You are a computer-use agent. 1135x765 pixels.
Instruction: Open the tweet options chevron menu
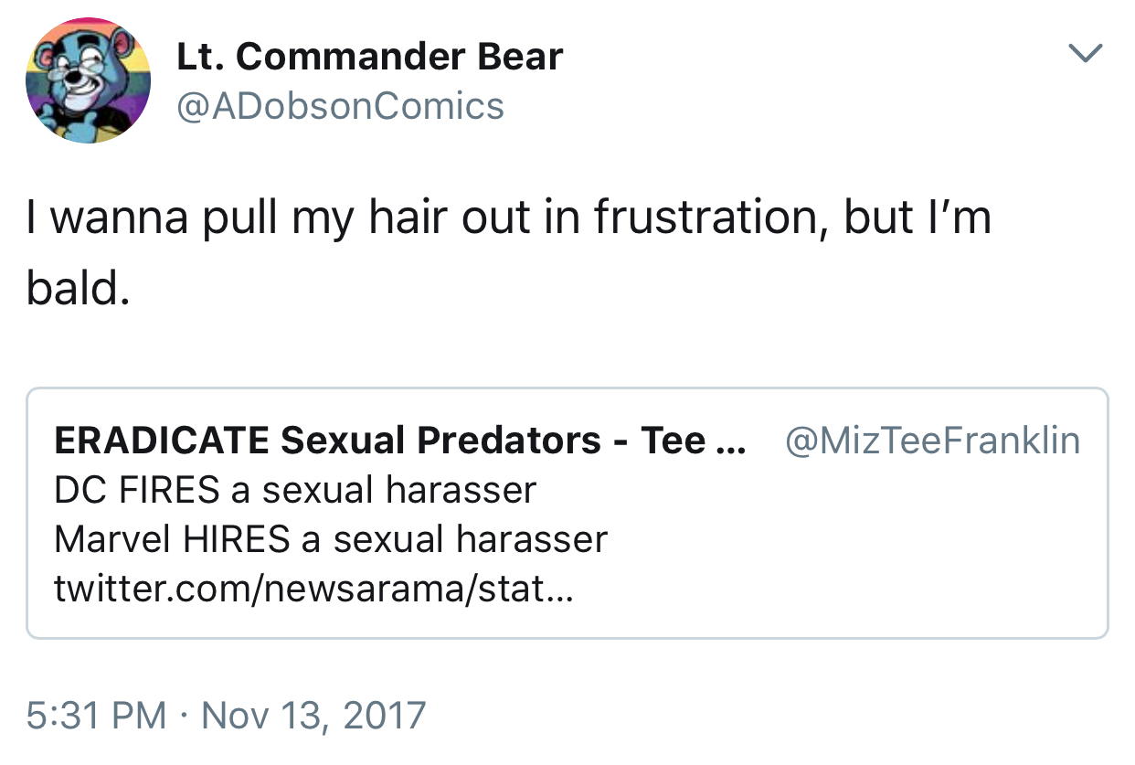click(1086, 53)
